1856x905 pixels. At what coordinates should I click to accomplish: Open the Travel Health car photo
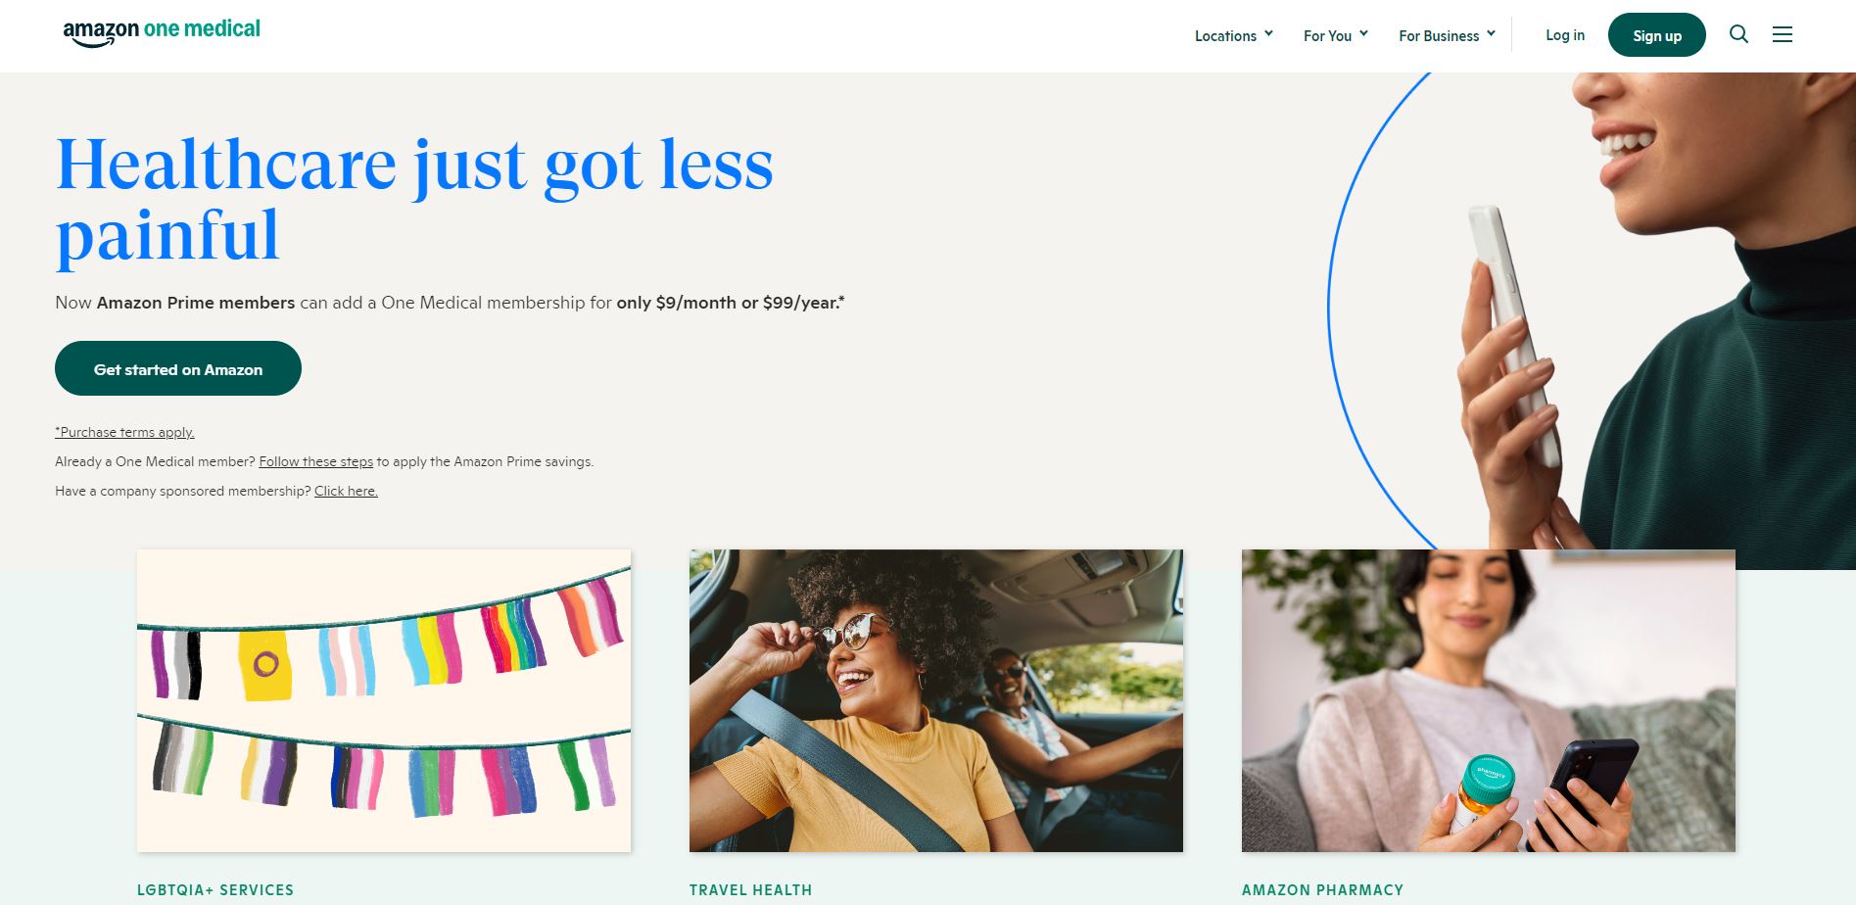936,700
